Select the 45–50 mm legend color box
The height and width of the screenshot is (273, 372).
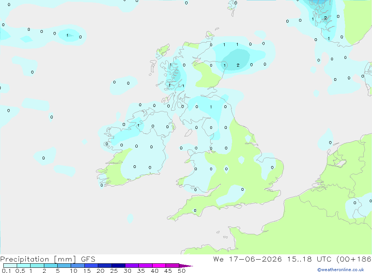173,266
